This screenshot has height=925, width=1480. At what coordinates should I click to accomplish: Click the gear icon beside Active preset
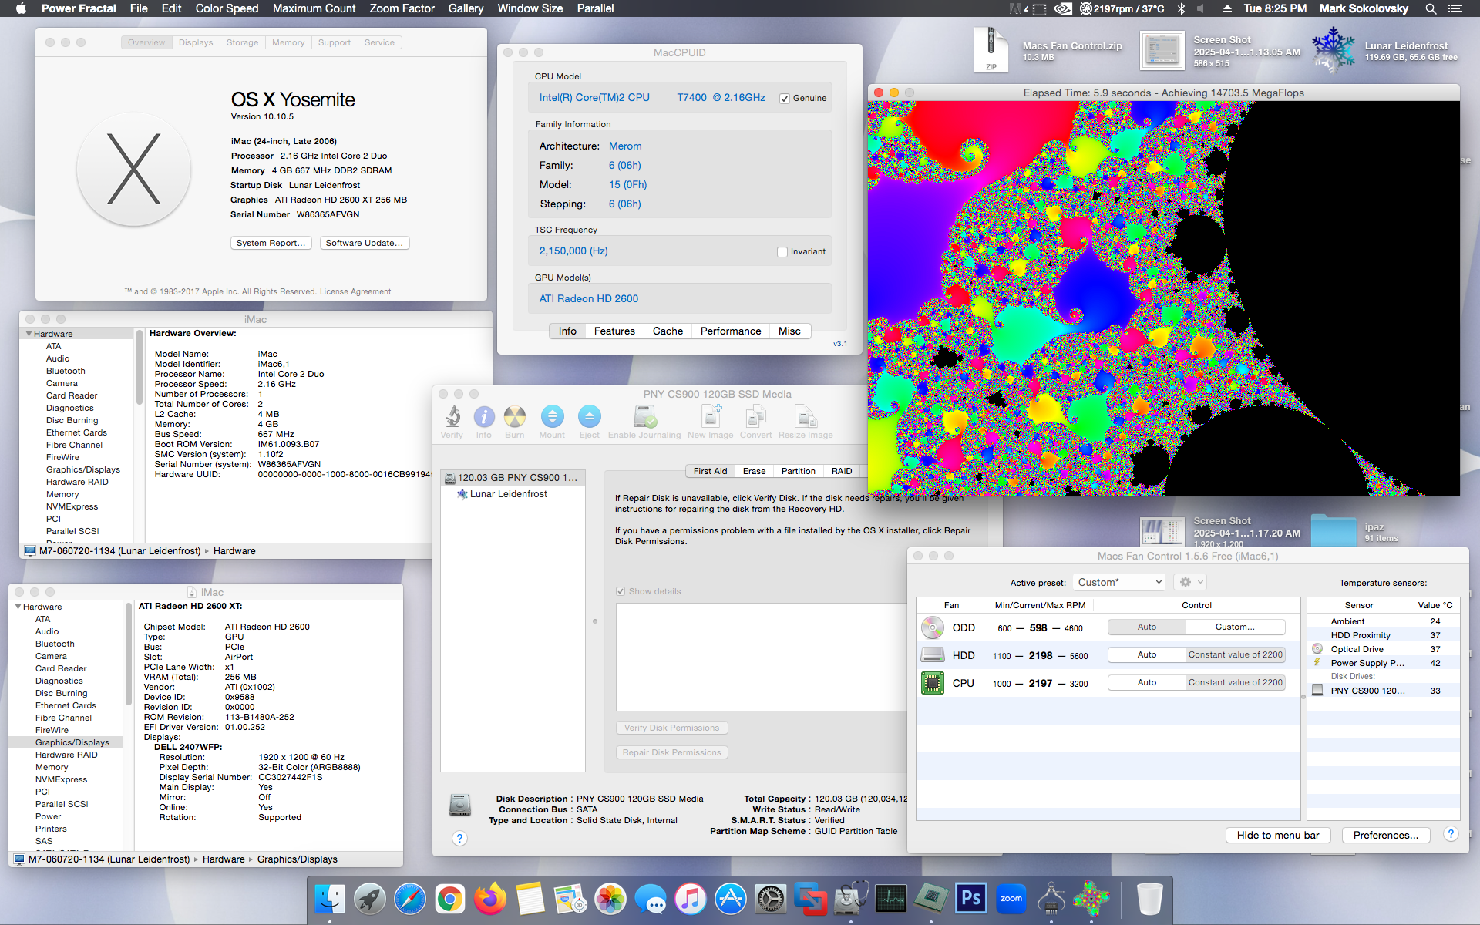(1186, 582)
